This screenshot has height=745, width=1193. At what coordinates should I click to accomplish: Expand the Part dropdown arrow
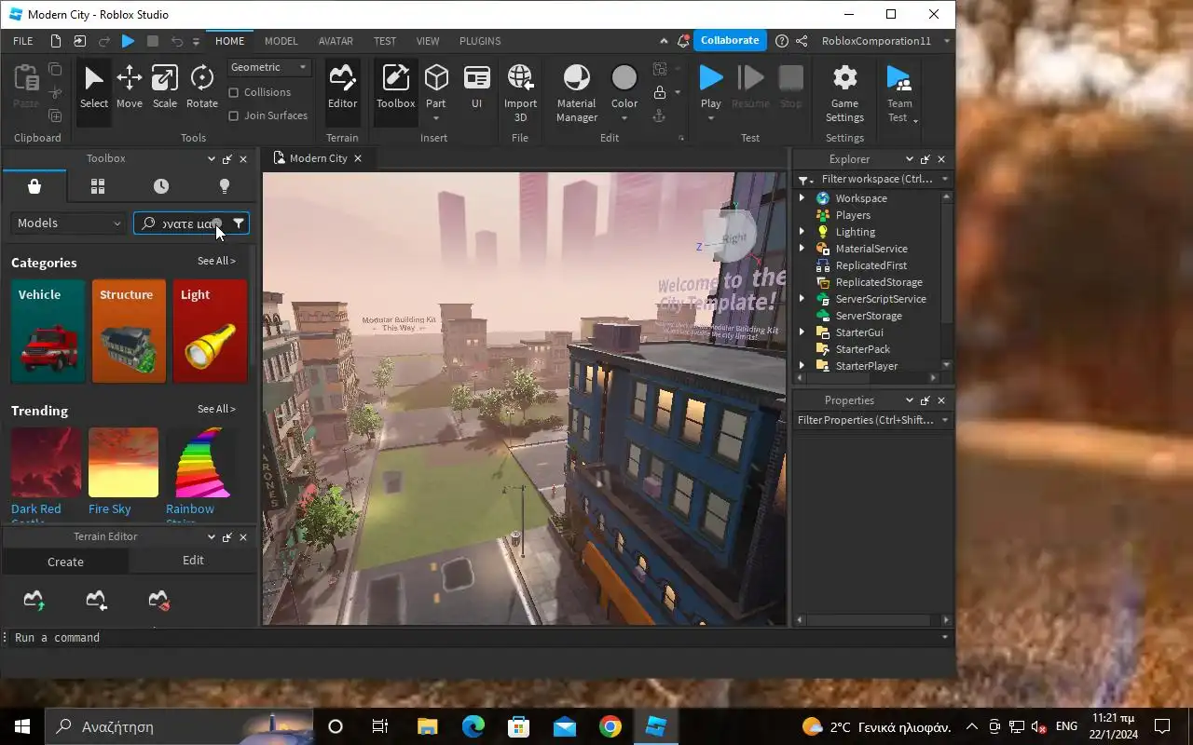(436, 118)
